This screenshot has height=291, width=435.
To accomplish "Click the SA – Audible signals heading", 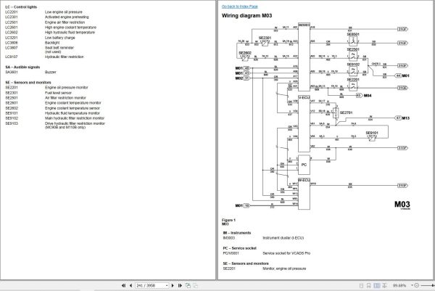I will (22, 67).
